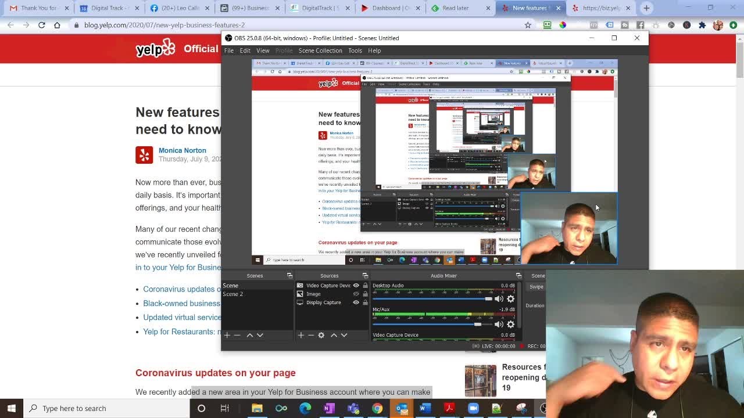Click Monica Norton author link

(x=183, y=150)
